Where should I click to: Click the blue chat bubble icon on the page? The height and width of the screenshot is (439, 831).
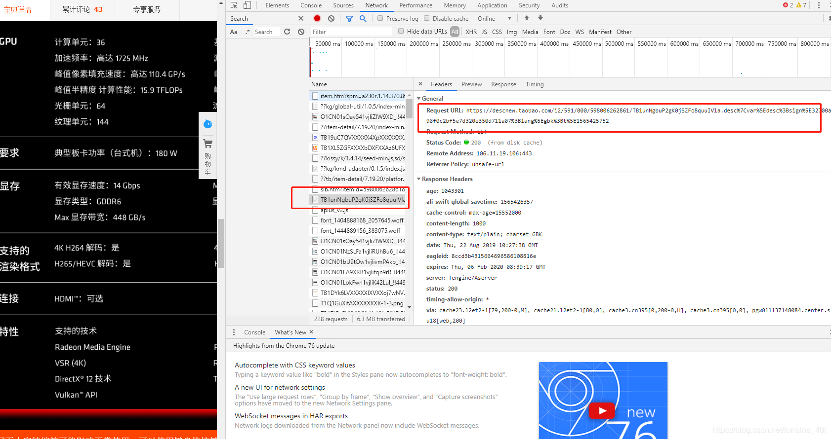click(x=208, y=124)
